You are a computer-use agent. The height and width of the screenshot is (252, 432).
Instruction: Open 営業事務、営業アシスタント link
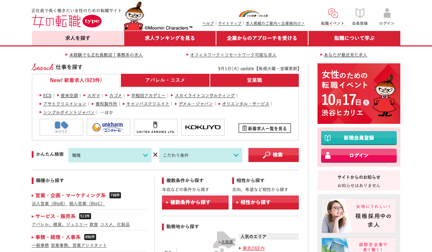coord(79,245)
